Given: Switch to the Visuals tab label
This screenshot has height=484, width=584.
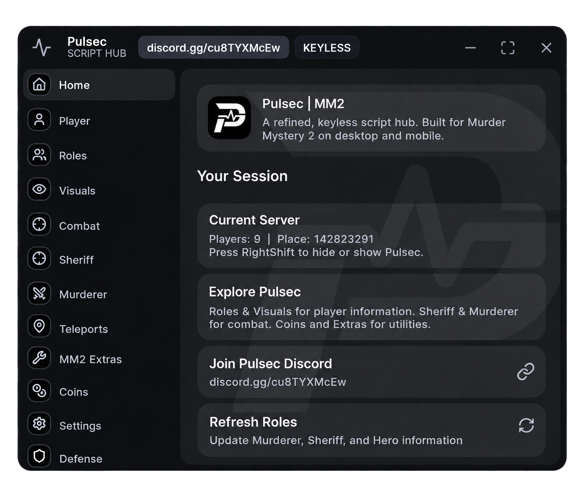Looking at the screenshot, I should pyautogui.click(x=77, y=191).
